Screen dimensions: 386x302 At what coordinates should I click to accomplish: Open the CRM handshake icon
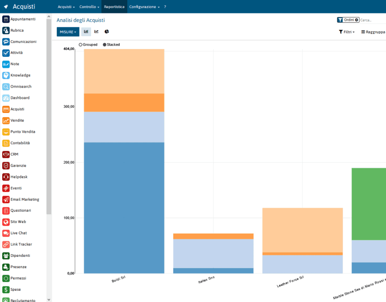tap(6, 155)
